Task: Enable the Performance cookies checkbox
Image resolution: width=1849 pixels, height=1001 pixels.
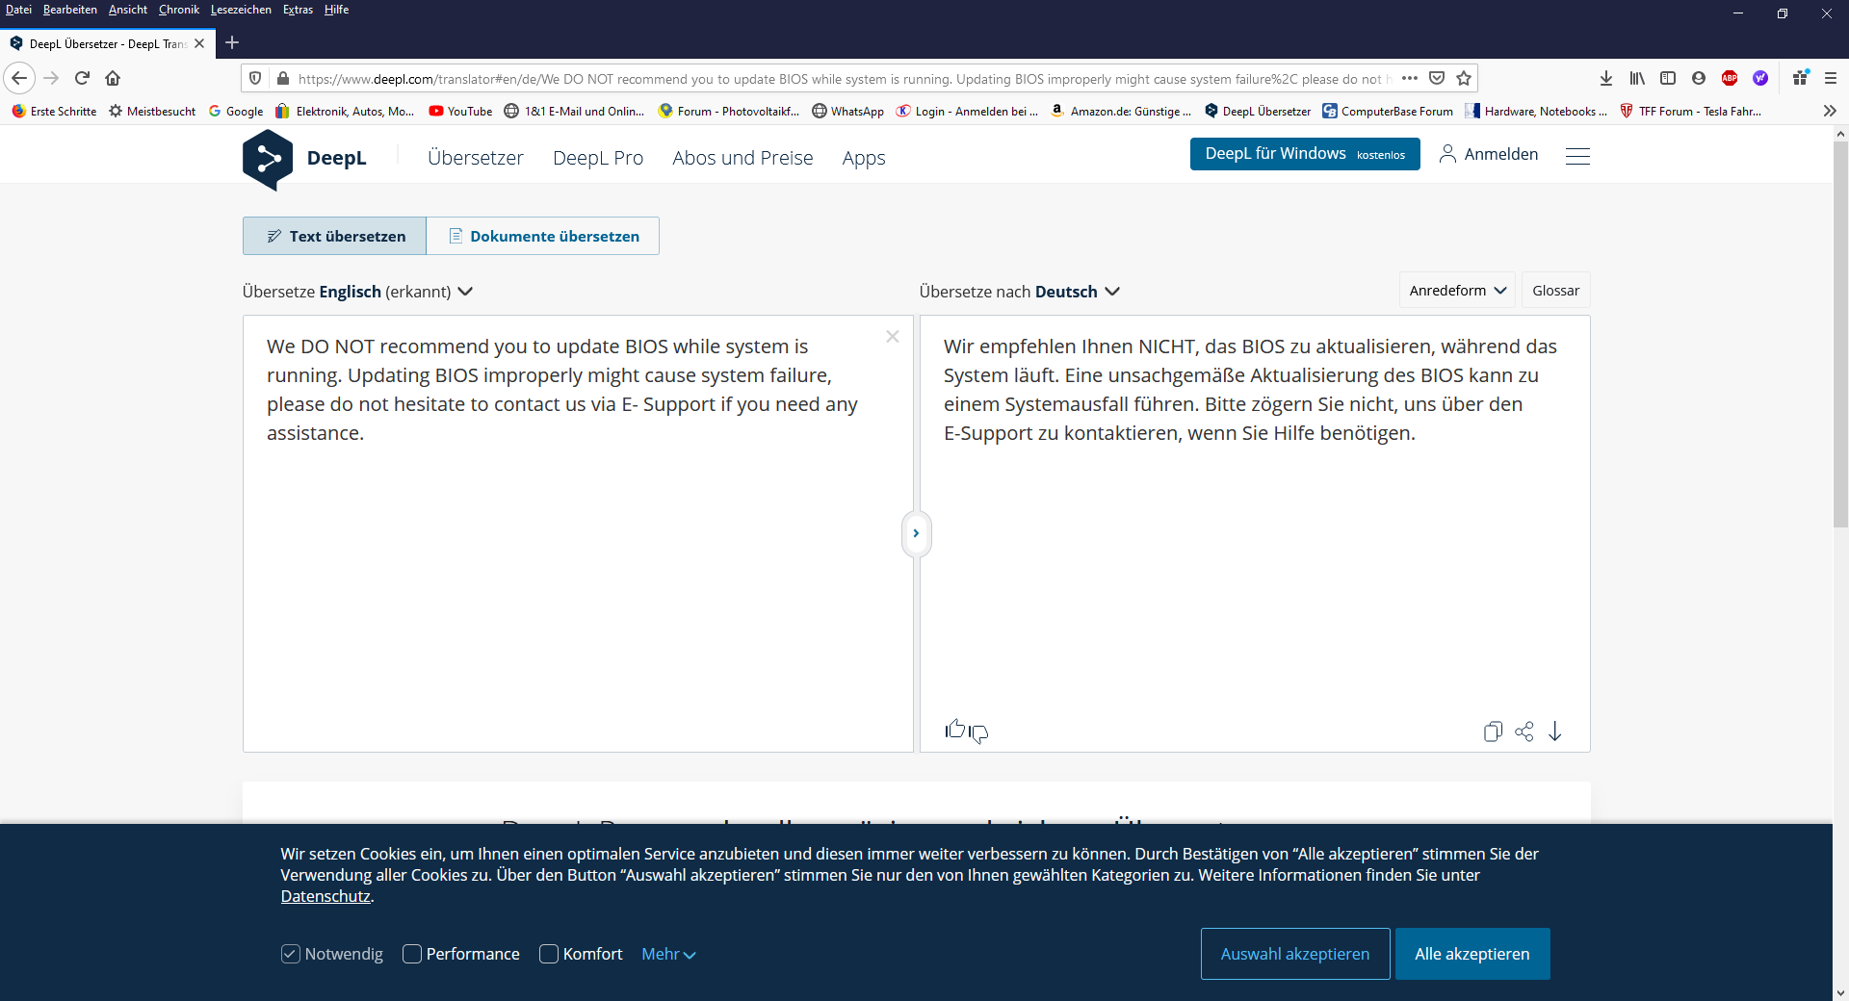Action: (x=411, y=954)
